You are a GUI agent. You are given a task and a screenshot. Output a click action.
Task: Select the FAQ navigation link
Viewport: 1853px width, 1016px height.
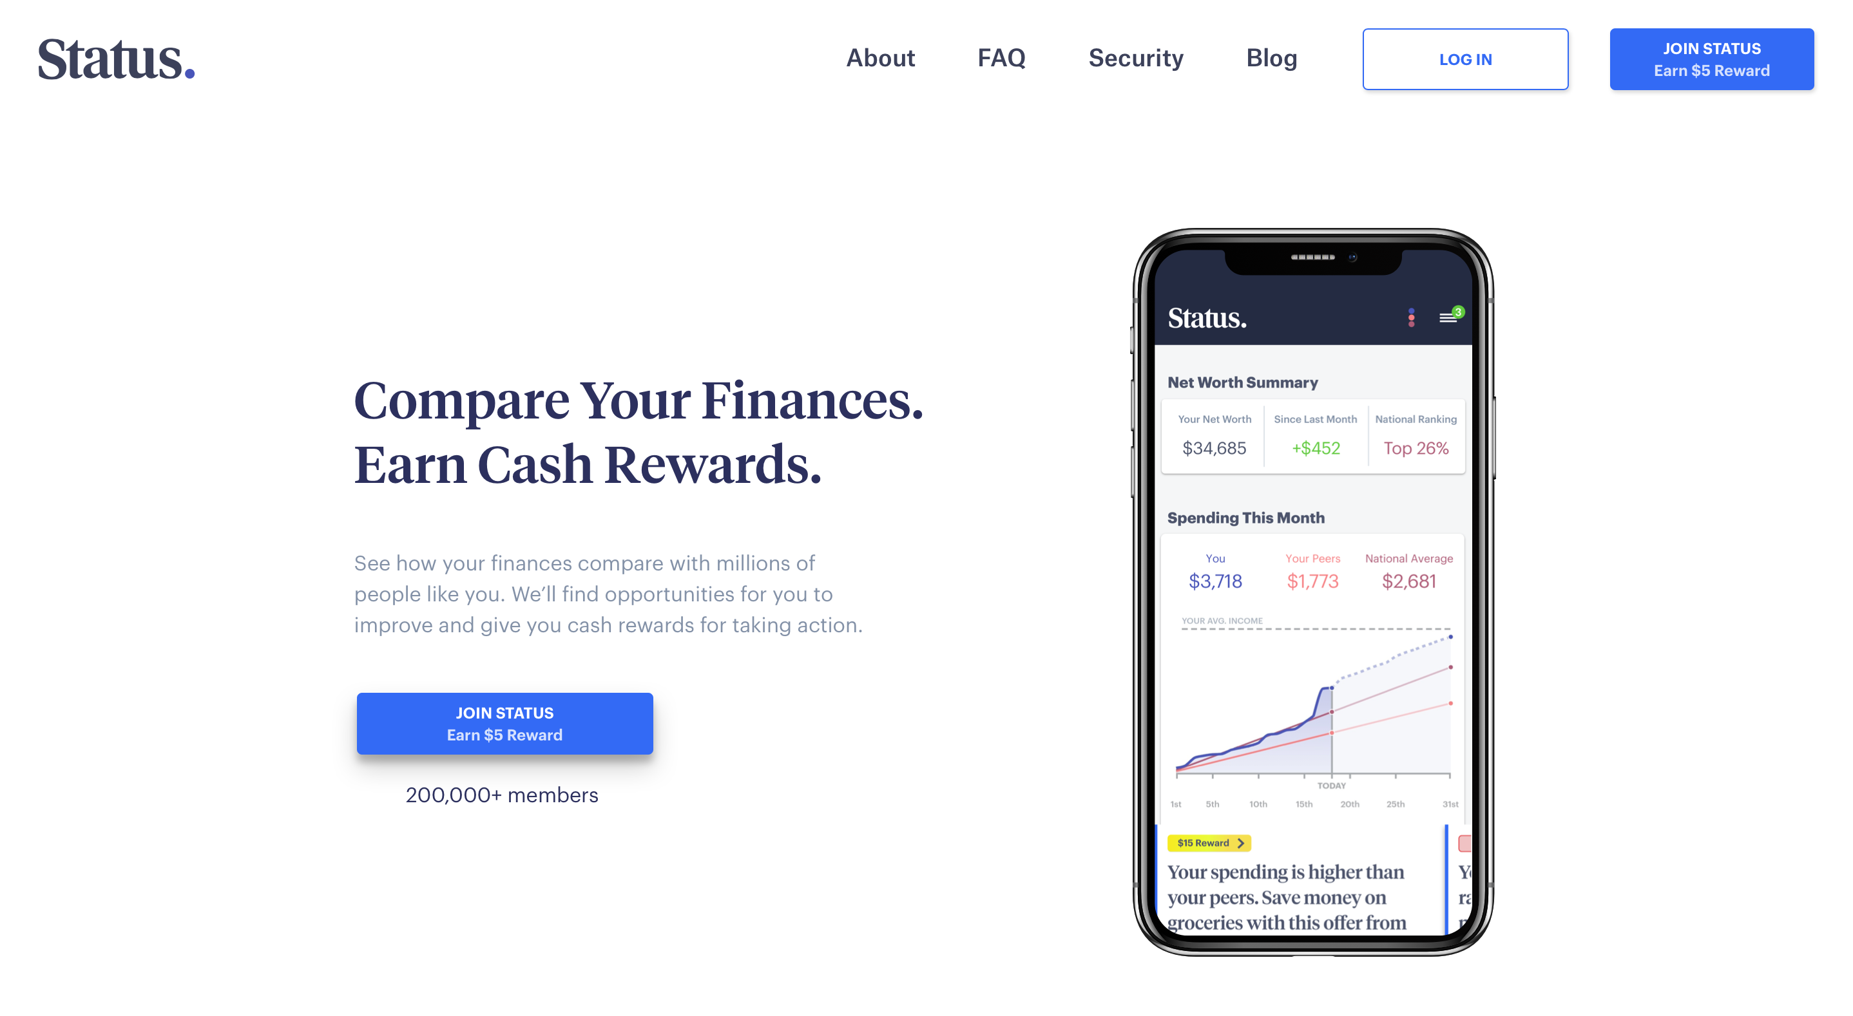click(1002, 59)
